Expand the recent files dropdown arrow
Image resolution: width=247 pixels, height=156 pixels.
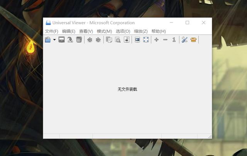[54, 40]
